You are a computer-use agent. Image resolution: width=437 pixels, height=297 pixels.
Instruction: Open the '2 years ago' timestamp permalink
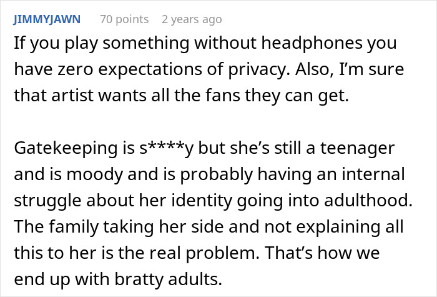pos(191,19)
